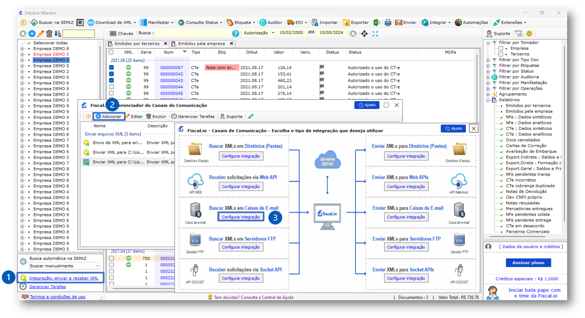Open the NFe : Dados sintéticos report
This screenshot has height=318, width=585.
(528, 117)
